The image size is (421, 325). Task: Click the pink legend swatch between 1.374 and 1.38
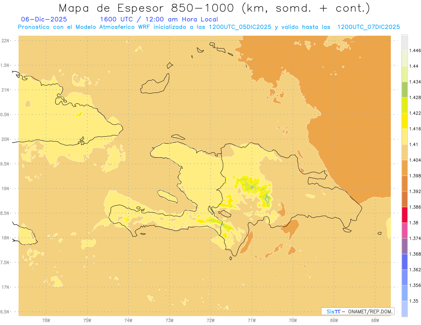click(x=405, y=230)
